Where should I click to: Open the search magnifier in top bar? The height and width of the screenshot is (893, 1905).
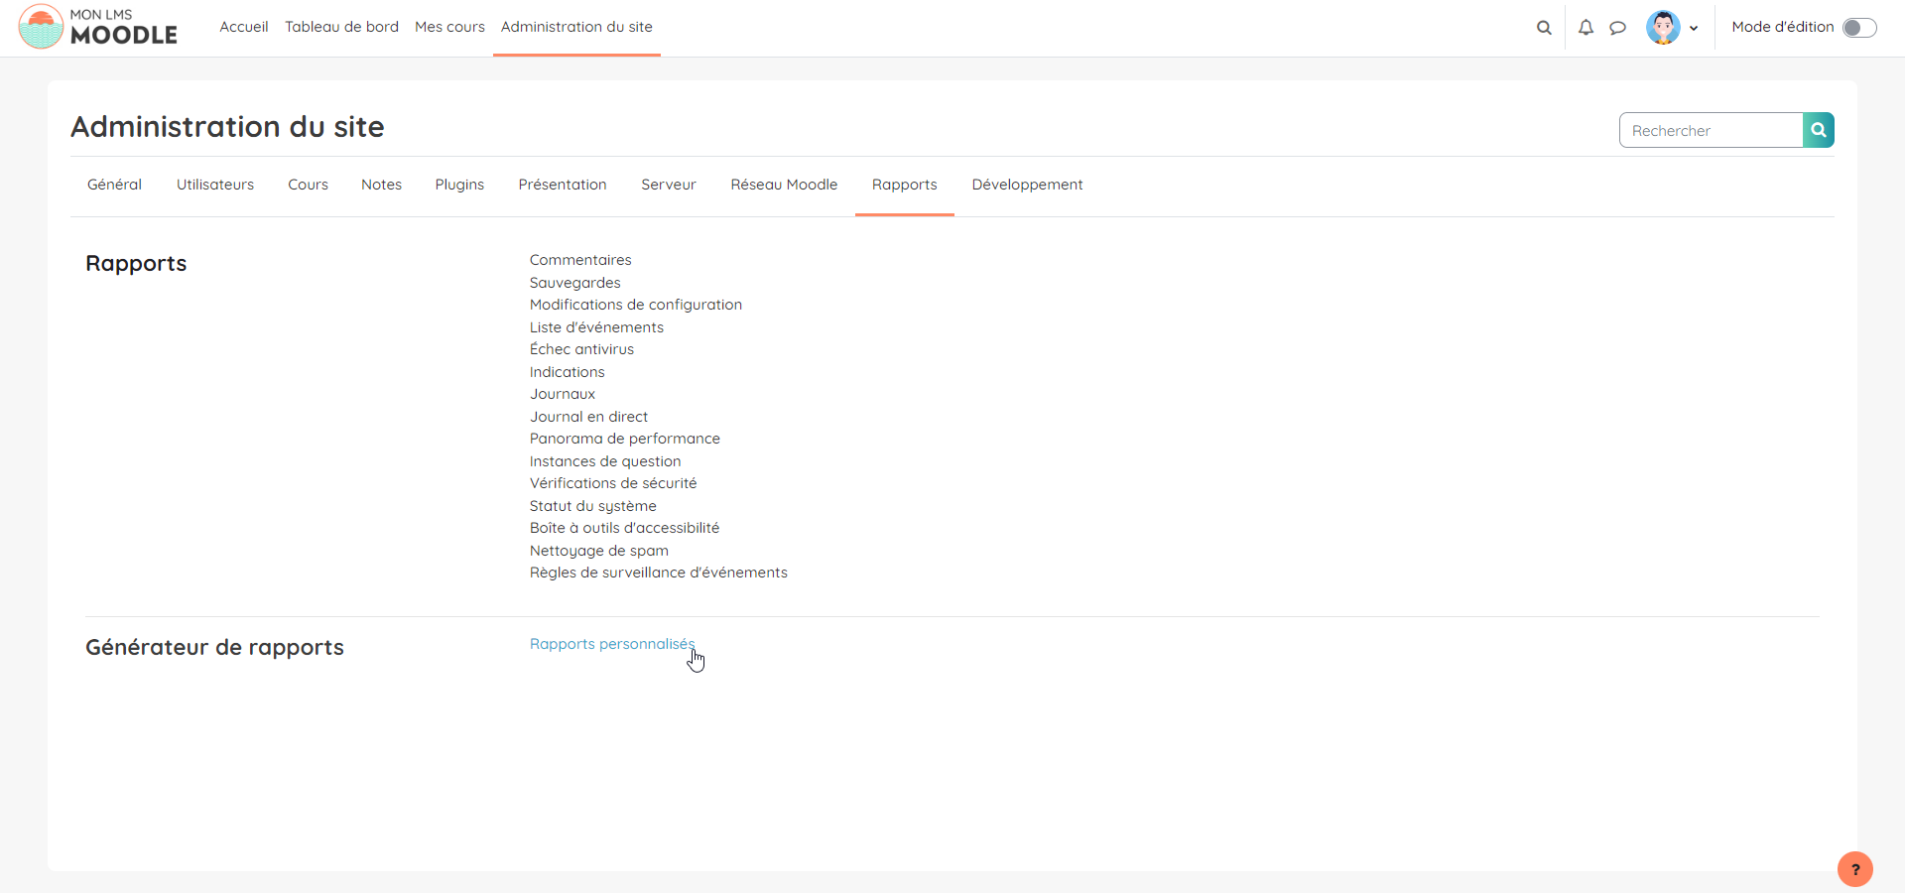[1544, 28]
